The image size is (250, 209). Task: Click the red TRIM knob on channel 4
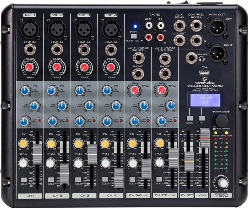pos(111,67)
